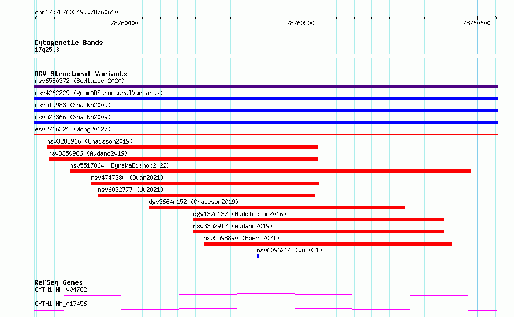Click the nsv3350986 (Audano2019) label

tap(88, 153)
